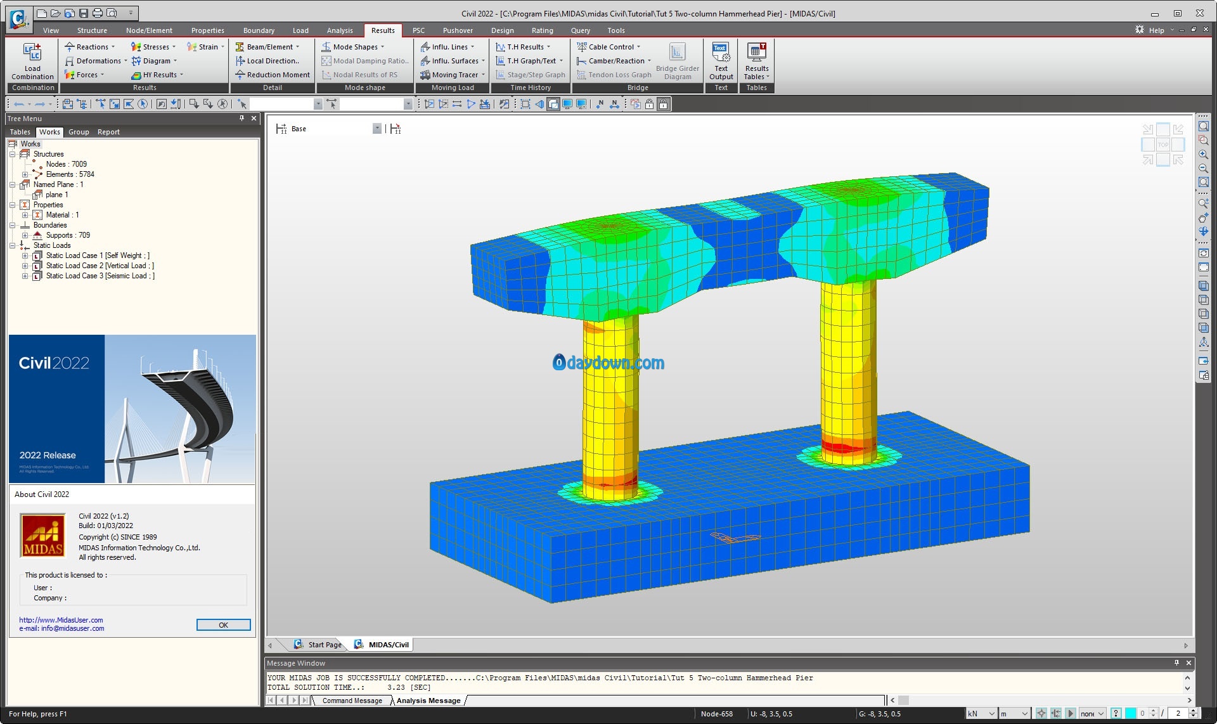
Task: Click the Reduction Moment icon
Action: [x=240, y=75]
